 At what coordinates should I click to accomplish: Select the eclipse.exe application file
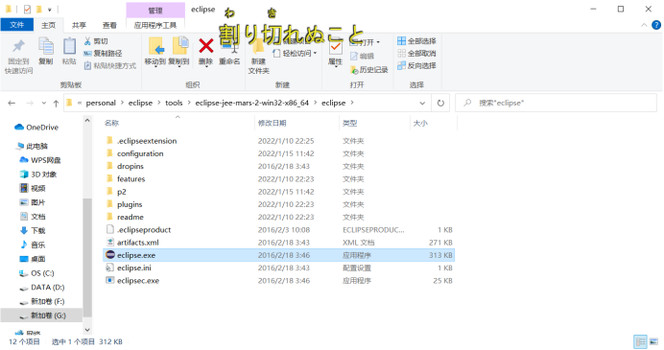click(x=279, y=255)
